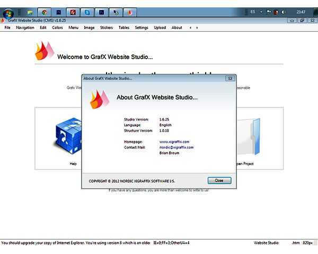Click the Close button in About dialog
This screenshot has height=254, width=318.
[219, 180]
